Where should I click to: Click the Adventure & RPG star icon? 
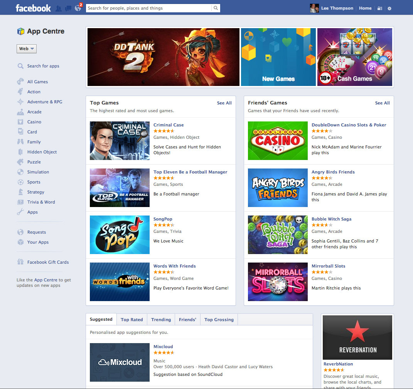click(20, 102)
